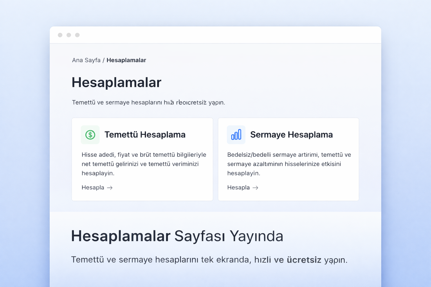Click the Sermaye Hesaplama card title
The image size is (431, 287).
pyautogui.click(x=292, y=135)
